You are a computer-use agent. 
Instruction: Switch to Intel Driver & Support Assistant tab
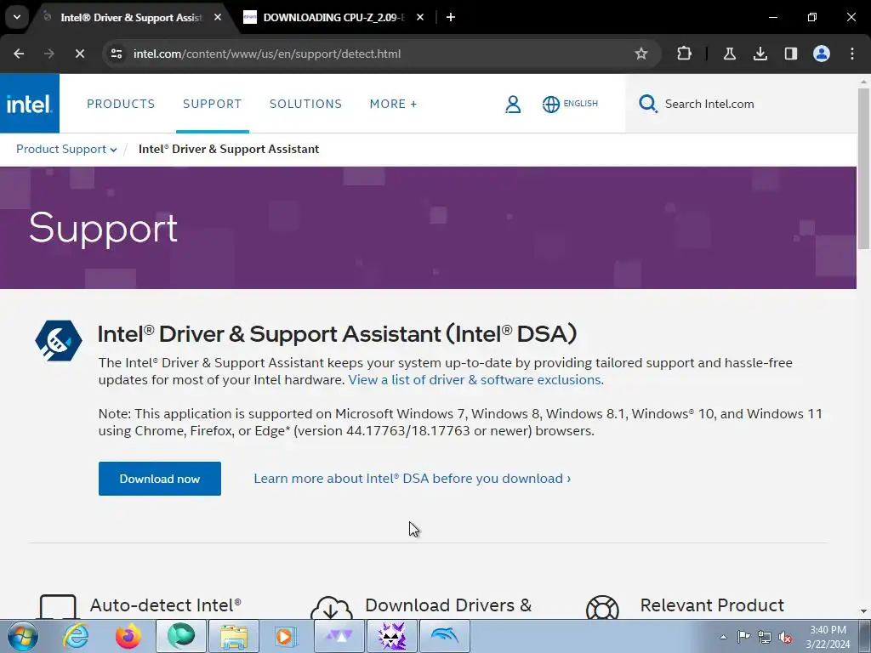pos(131,18)
